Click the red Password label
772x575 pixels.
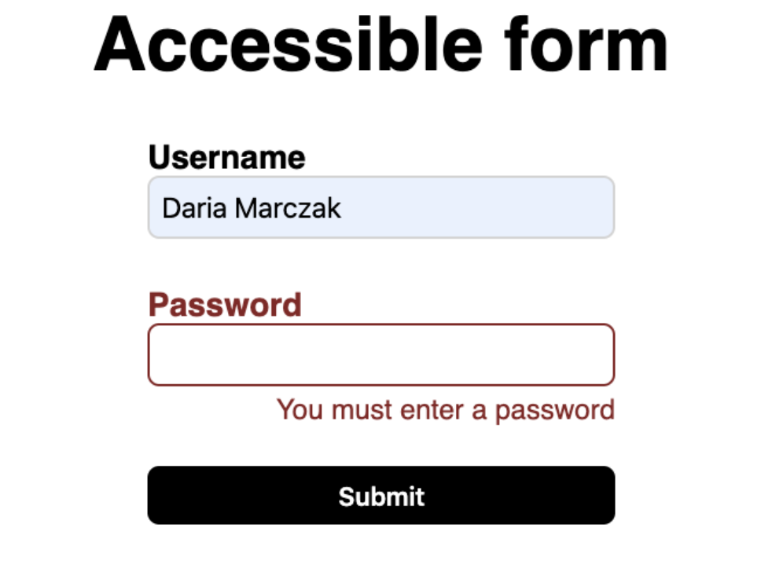225,305
